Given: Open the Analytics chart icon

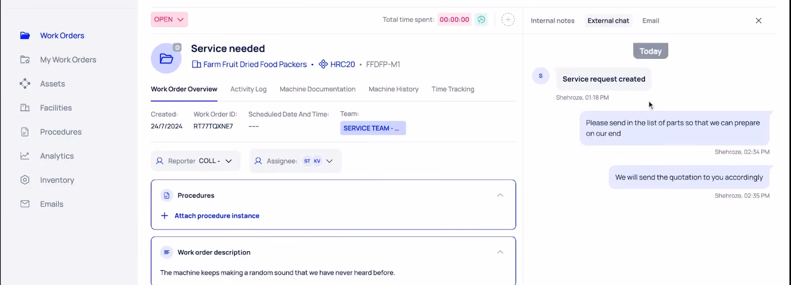Looking at the screenshot, I should click(x=25, y=156).
